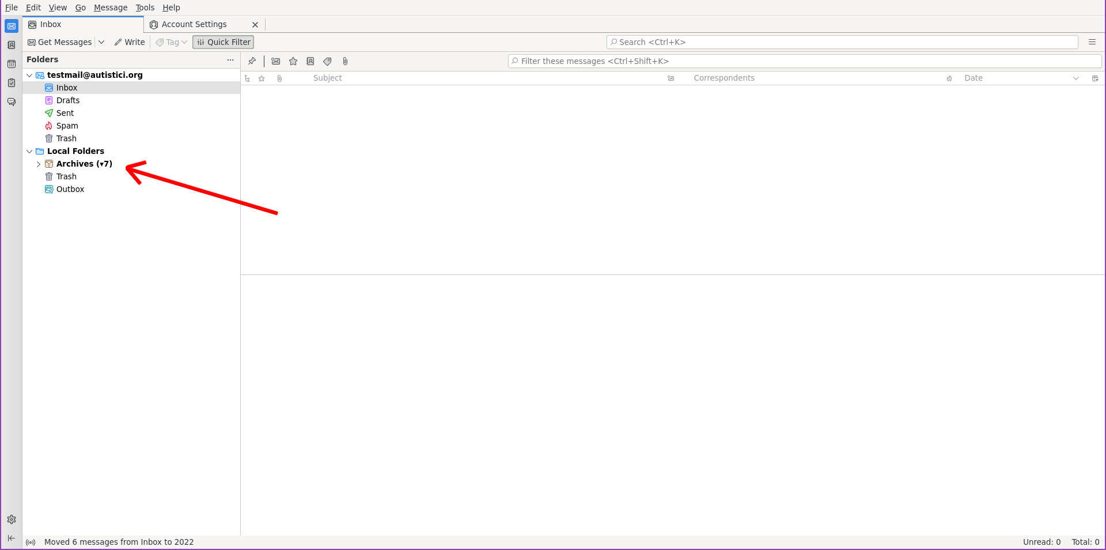The image size is (1106, 550).
Task: Filter messages by attachment icon
Action: click(345, 61)
